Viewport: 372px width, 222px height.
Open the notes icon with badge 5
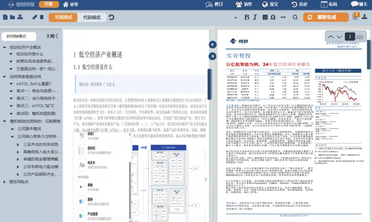point(355,17)
